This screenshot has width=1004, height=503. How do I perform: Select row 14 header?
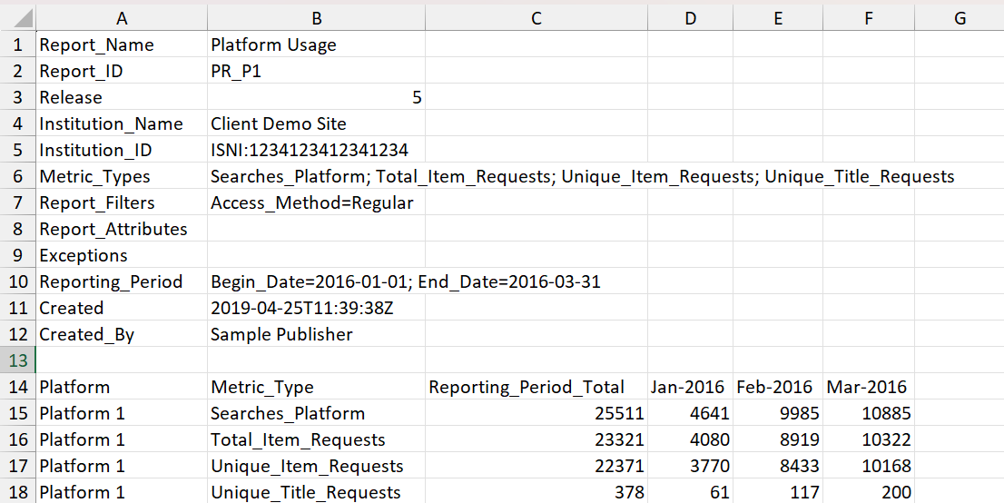(x=18, y=387)
